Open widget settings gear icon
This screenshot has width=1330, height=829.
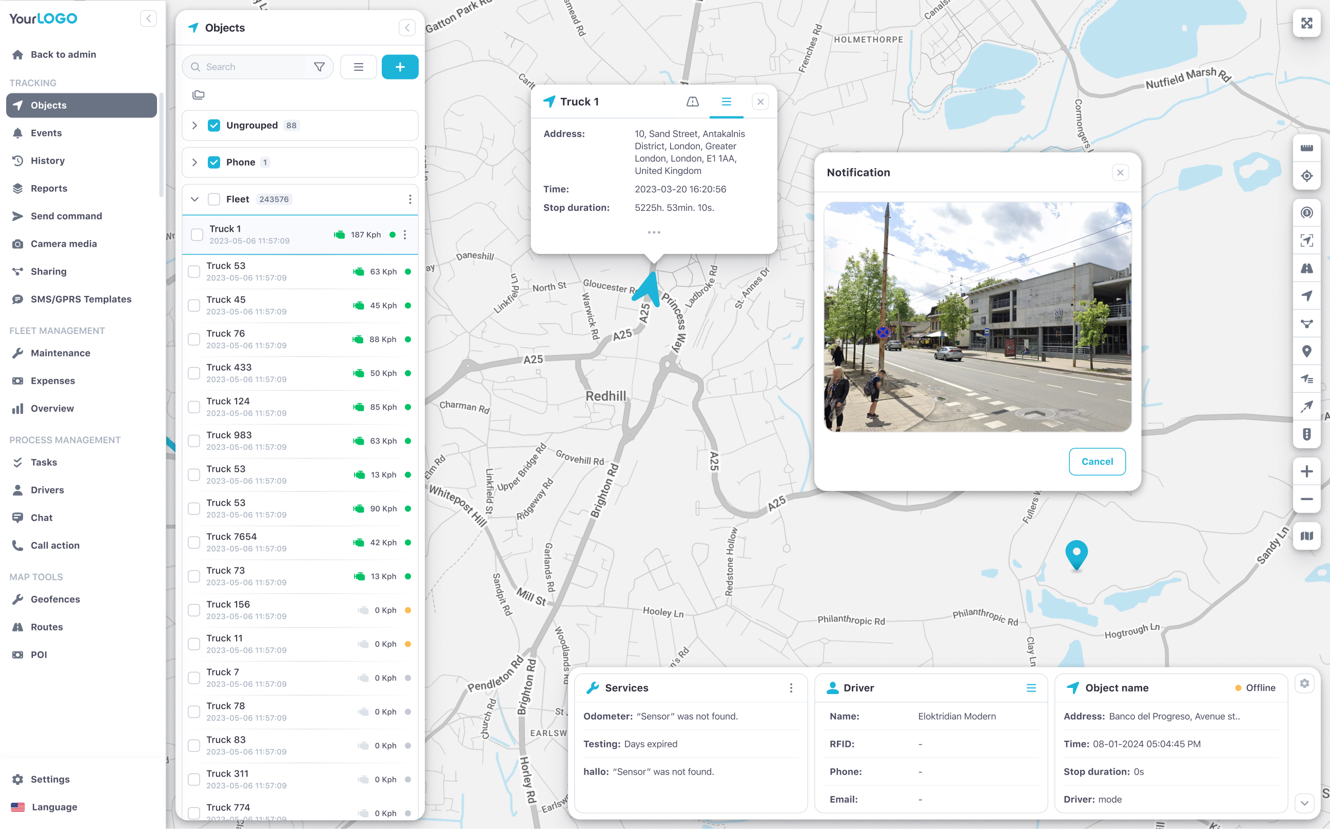1304,683
